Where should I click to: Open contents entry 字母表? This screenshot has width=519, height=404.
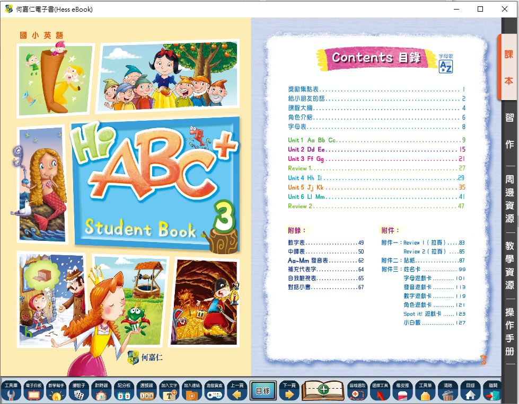[377, 127]
